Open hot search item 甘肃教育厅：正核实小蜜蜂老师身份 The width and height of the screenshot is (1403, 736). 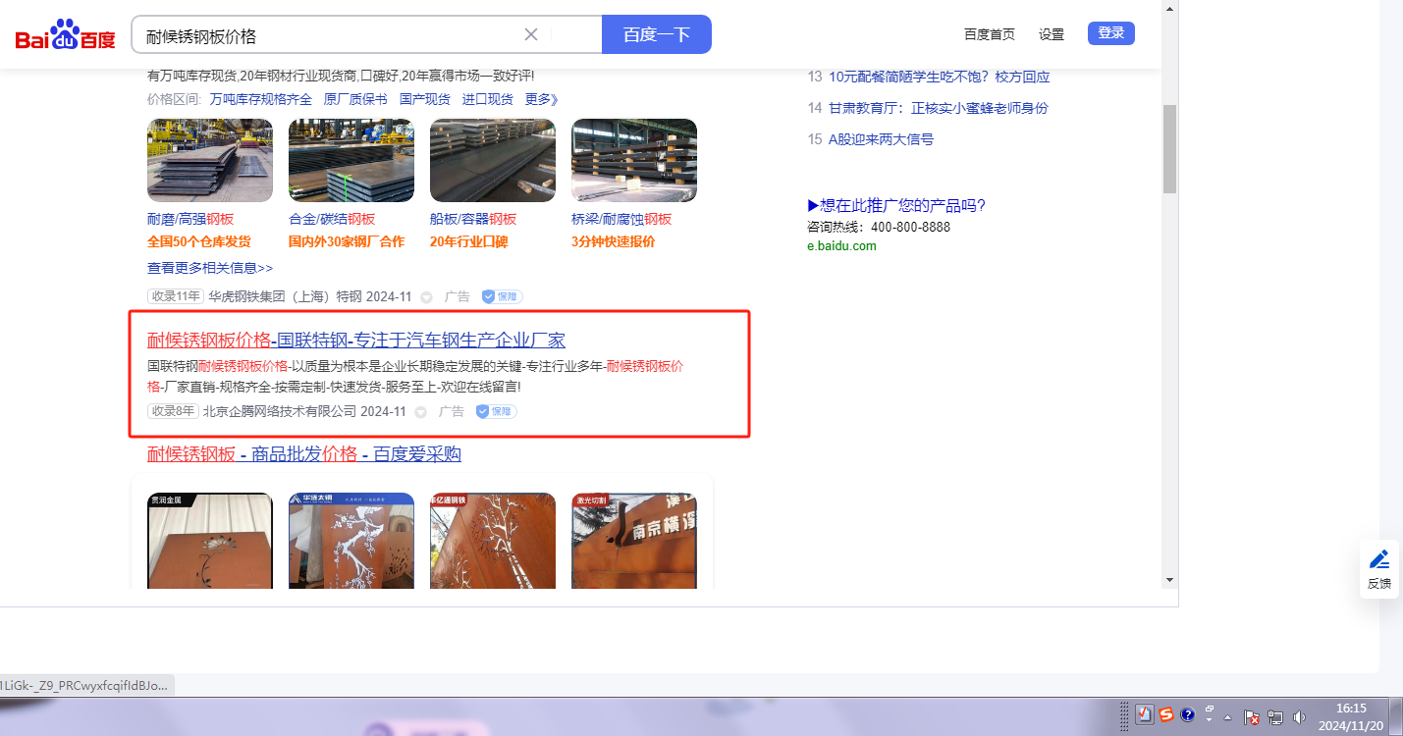pyautogui.click(x=939, y=108)
